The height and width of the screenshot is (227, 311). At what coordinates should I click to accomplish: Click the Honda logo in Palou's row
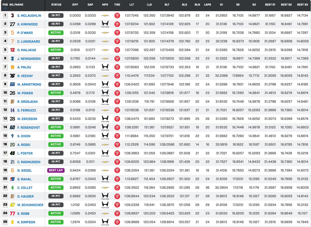pos(105,67)
